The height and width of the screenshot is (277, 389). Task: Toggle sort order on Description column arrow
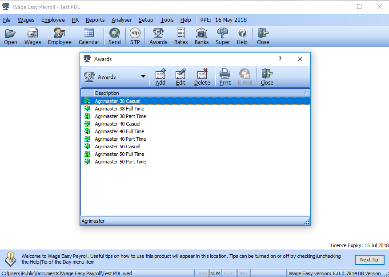pos(306,93)
